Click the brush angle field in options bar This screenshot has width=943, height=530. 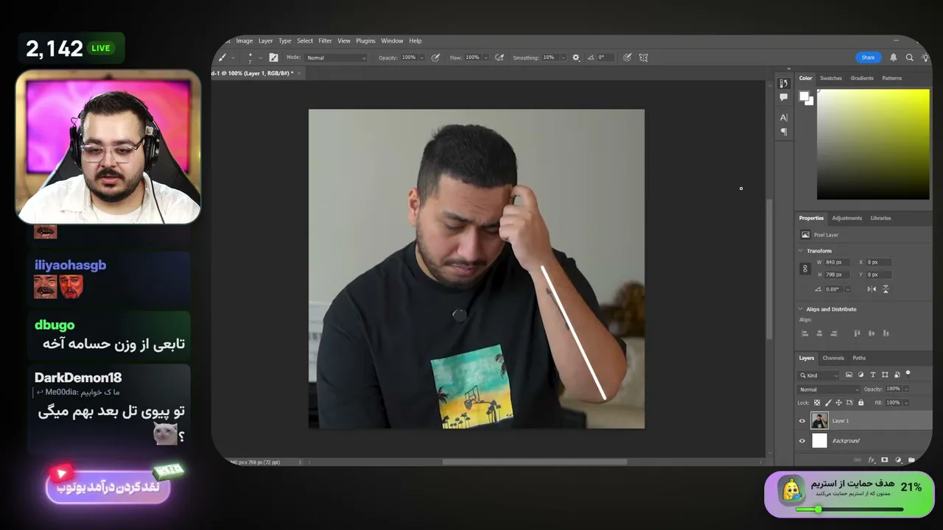[x=606, y=57]
